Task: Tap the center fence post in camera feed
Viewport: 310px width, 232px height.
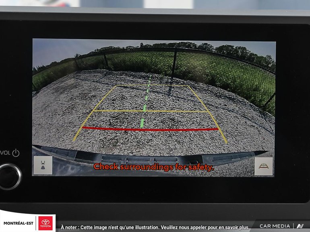Action: [174, 63]
